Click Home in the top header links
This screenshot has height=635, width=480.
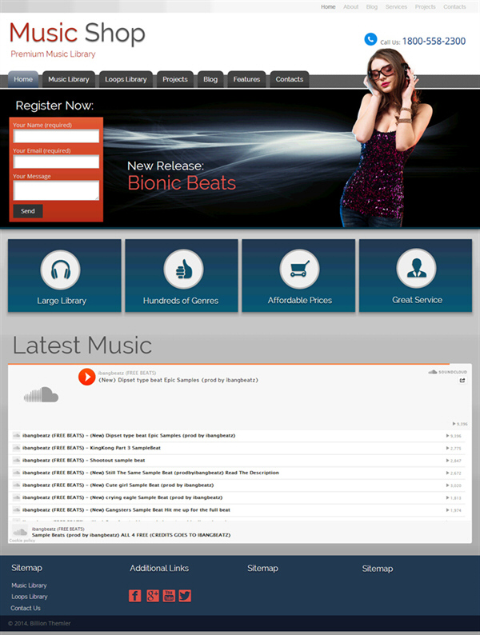328,7
